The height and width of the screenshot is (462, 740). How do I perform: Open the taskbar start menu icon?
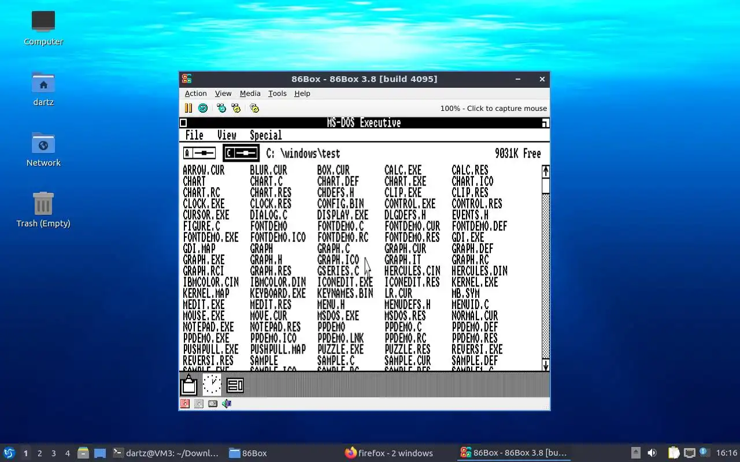click(9, 453)
